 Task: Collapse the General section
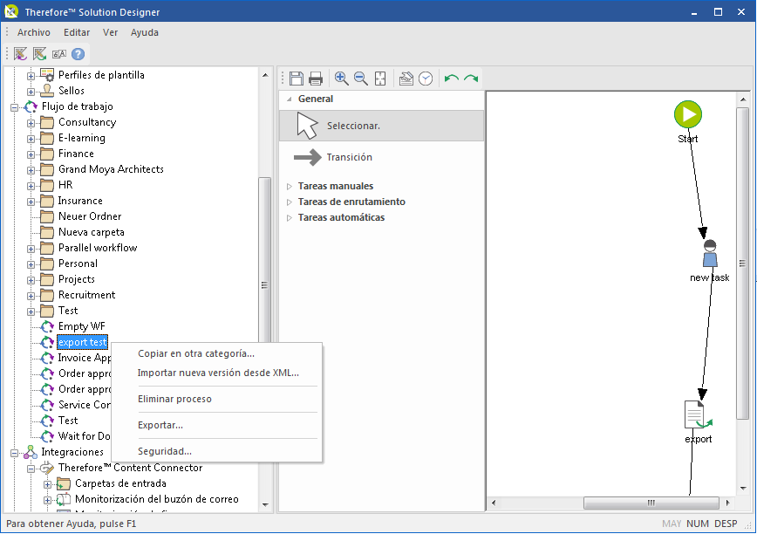[290, 99]
